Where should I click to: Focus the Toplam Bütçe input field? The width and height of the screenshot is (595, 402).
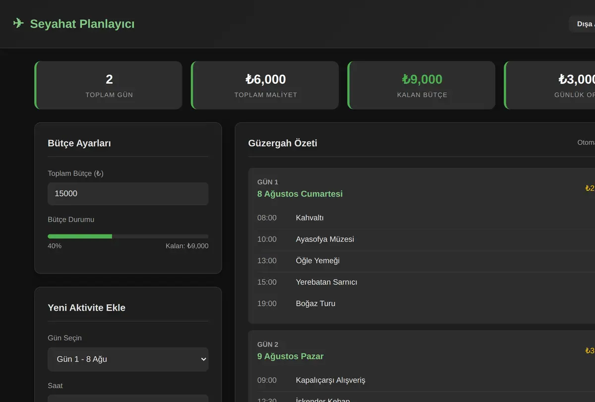click(x=128, y=194)
